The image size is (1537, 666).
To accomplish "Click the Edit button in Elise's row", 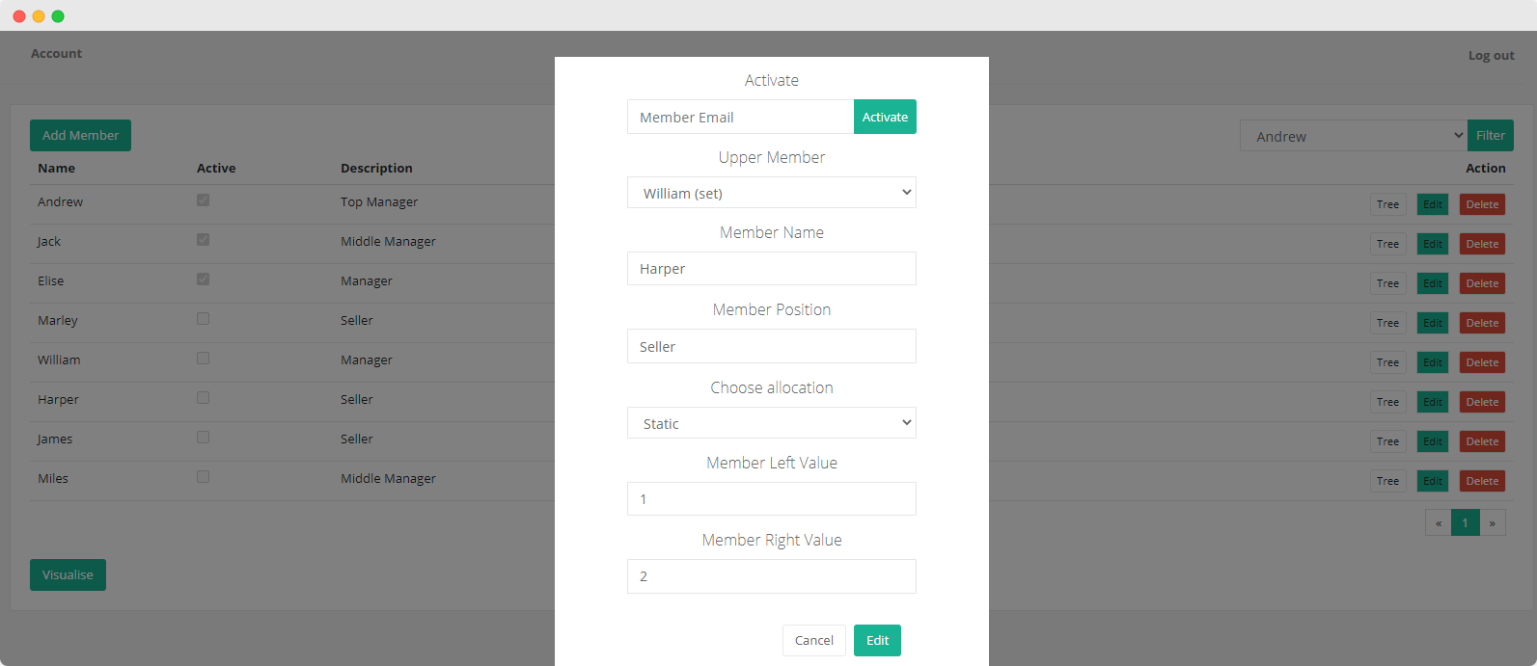I will pos(1433,283).
